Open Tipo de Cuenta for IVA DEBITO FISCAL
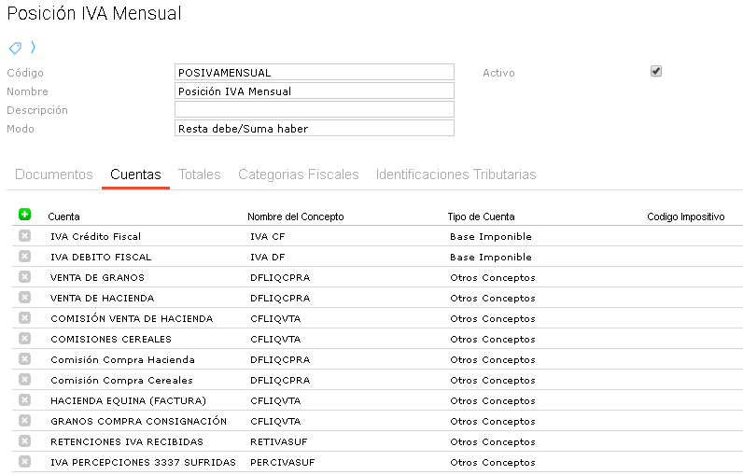 [x=491, y=258]
